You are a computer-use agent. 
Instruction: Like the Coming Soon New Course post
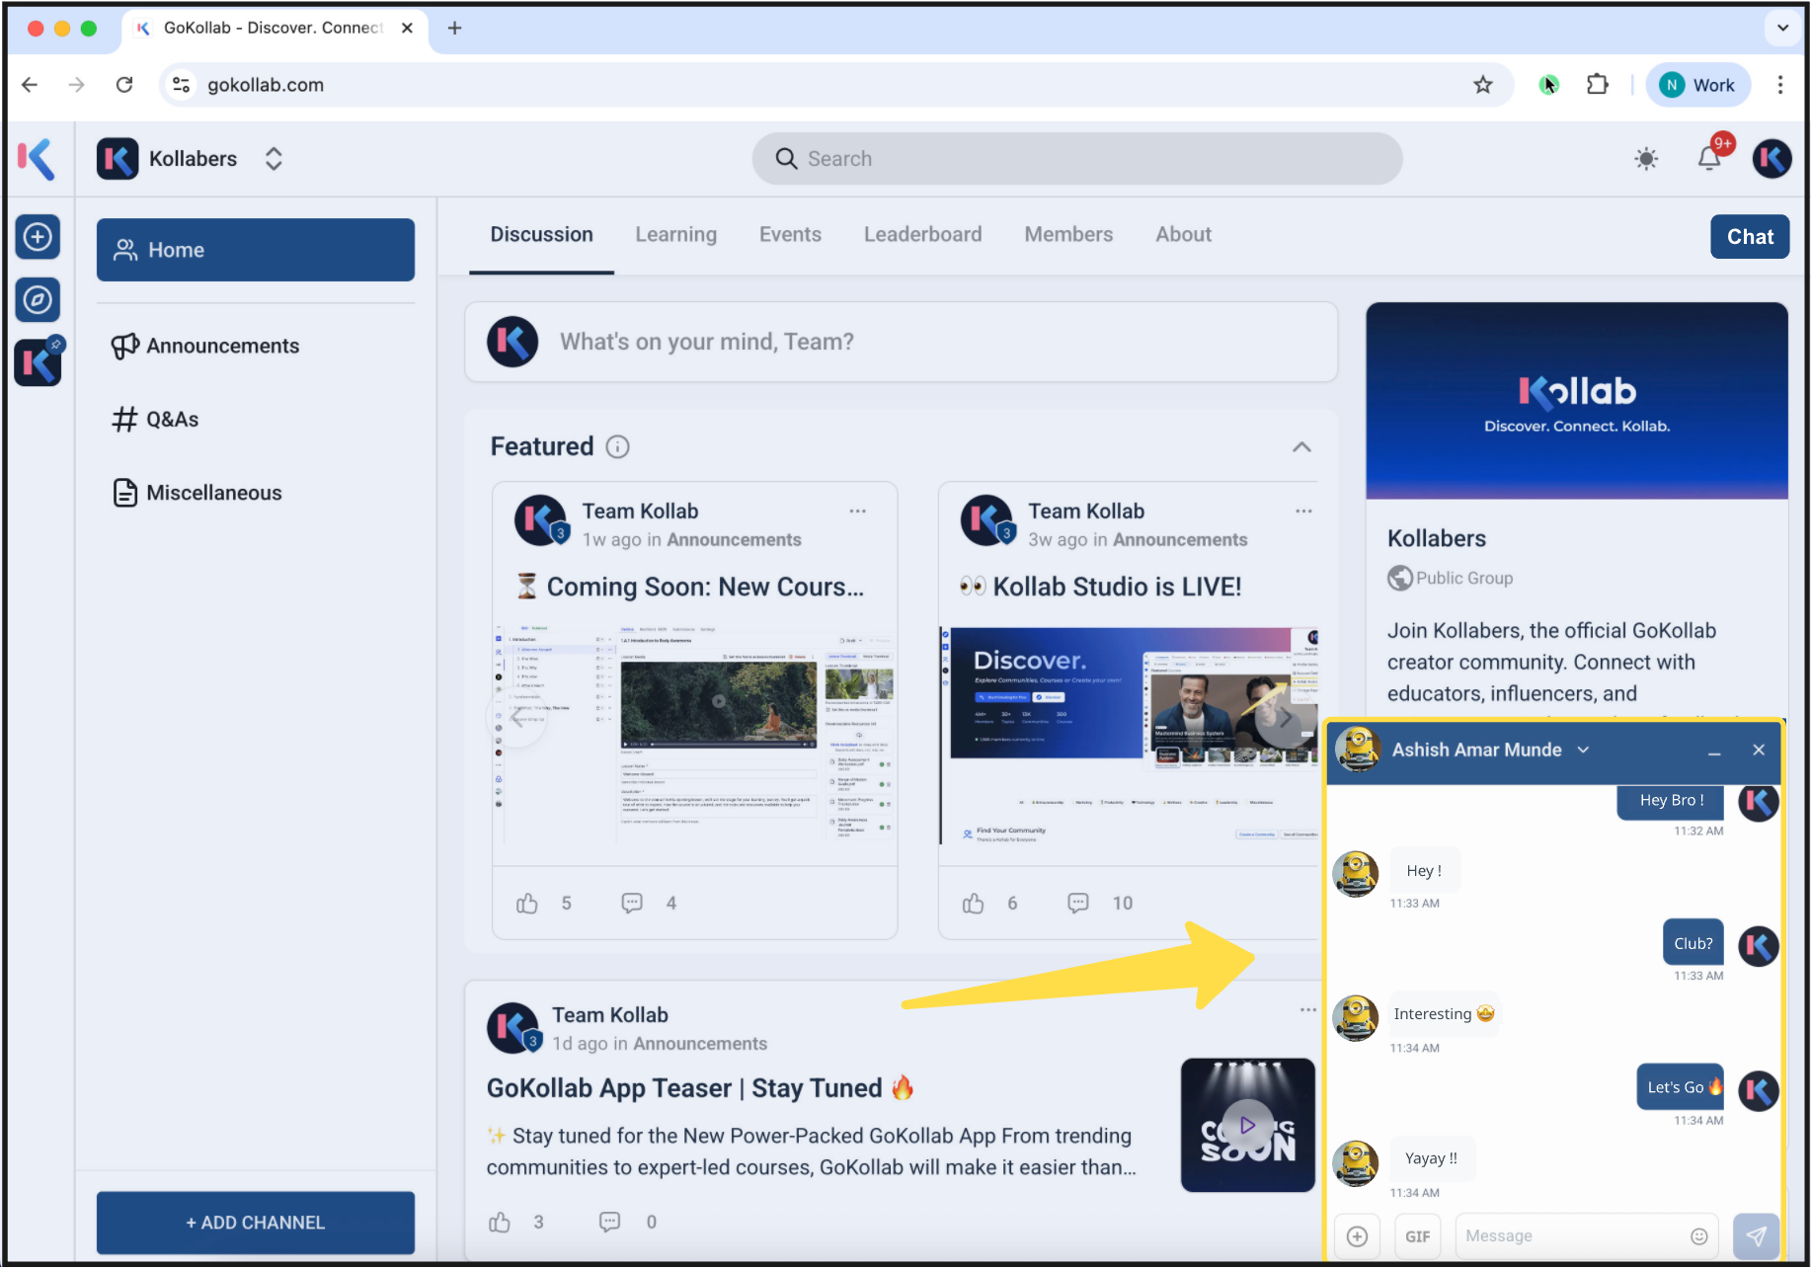point(527,903)
